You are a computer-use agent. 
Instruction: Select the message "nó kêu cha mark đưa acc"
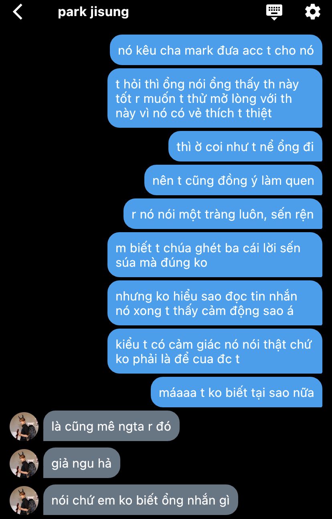click(x=216, y=50)
